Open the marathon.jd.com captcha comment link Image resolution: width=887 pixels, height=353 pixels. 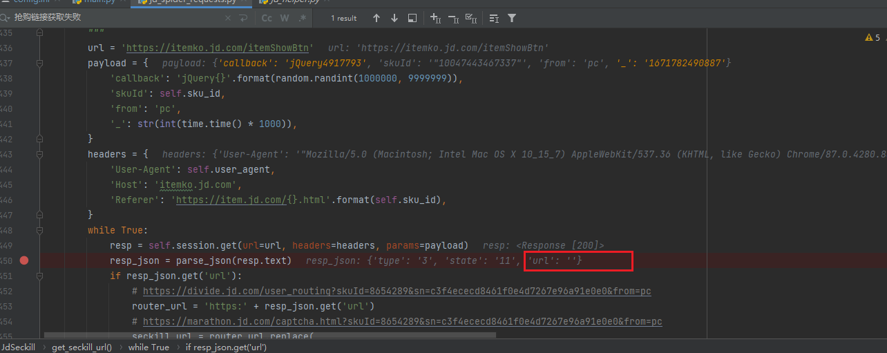coord(402,321)
